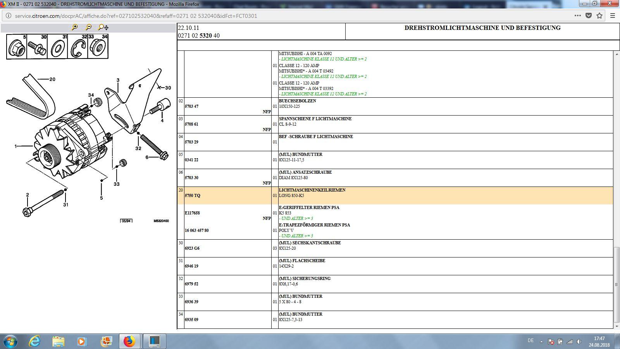Bookmark this page with star icon
The width and height of the screenshot is (620, 349).
599,16
